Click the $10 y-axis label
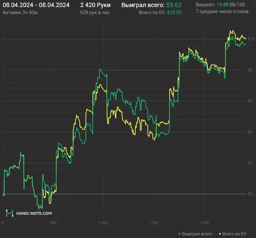 pyautogui.click(x=251, y=39)
